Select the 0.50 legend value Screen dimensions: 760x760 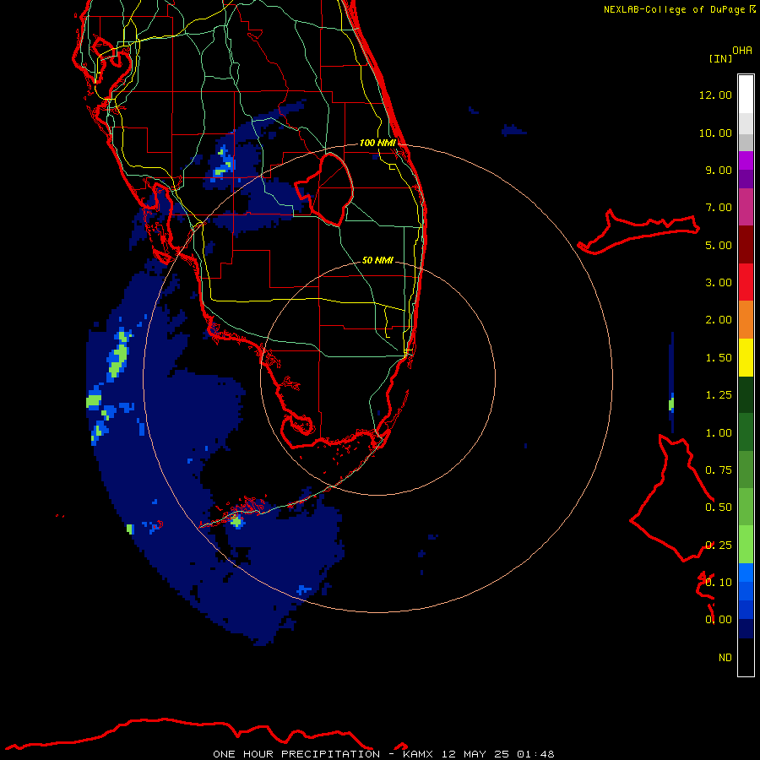pyautogui.click(x=719, y=508)
